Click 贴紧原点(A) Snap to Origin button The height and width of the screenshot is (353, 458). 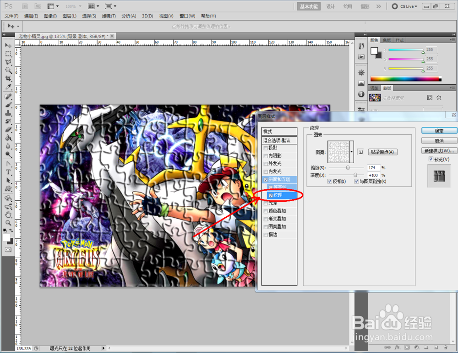tap(382, 152)
